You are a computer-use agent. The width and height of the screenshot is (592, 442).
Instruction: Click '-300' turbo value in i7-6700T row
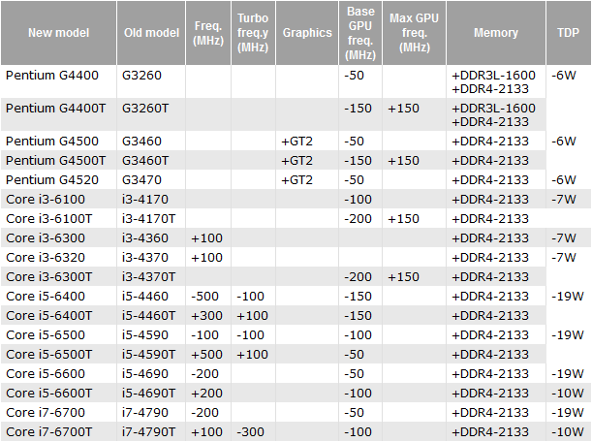click(253, 431)
